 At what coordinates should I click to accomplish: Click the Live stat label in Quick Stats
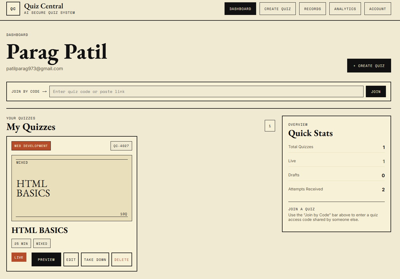292,161
